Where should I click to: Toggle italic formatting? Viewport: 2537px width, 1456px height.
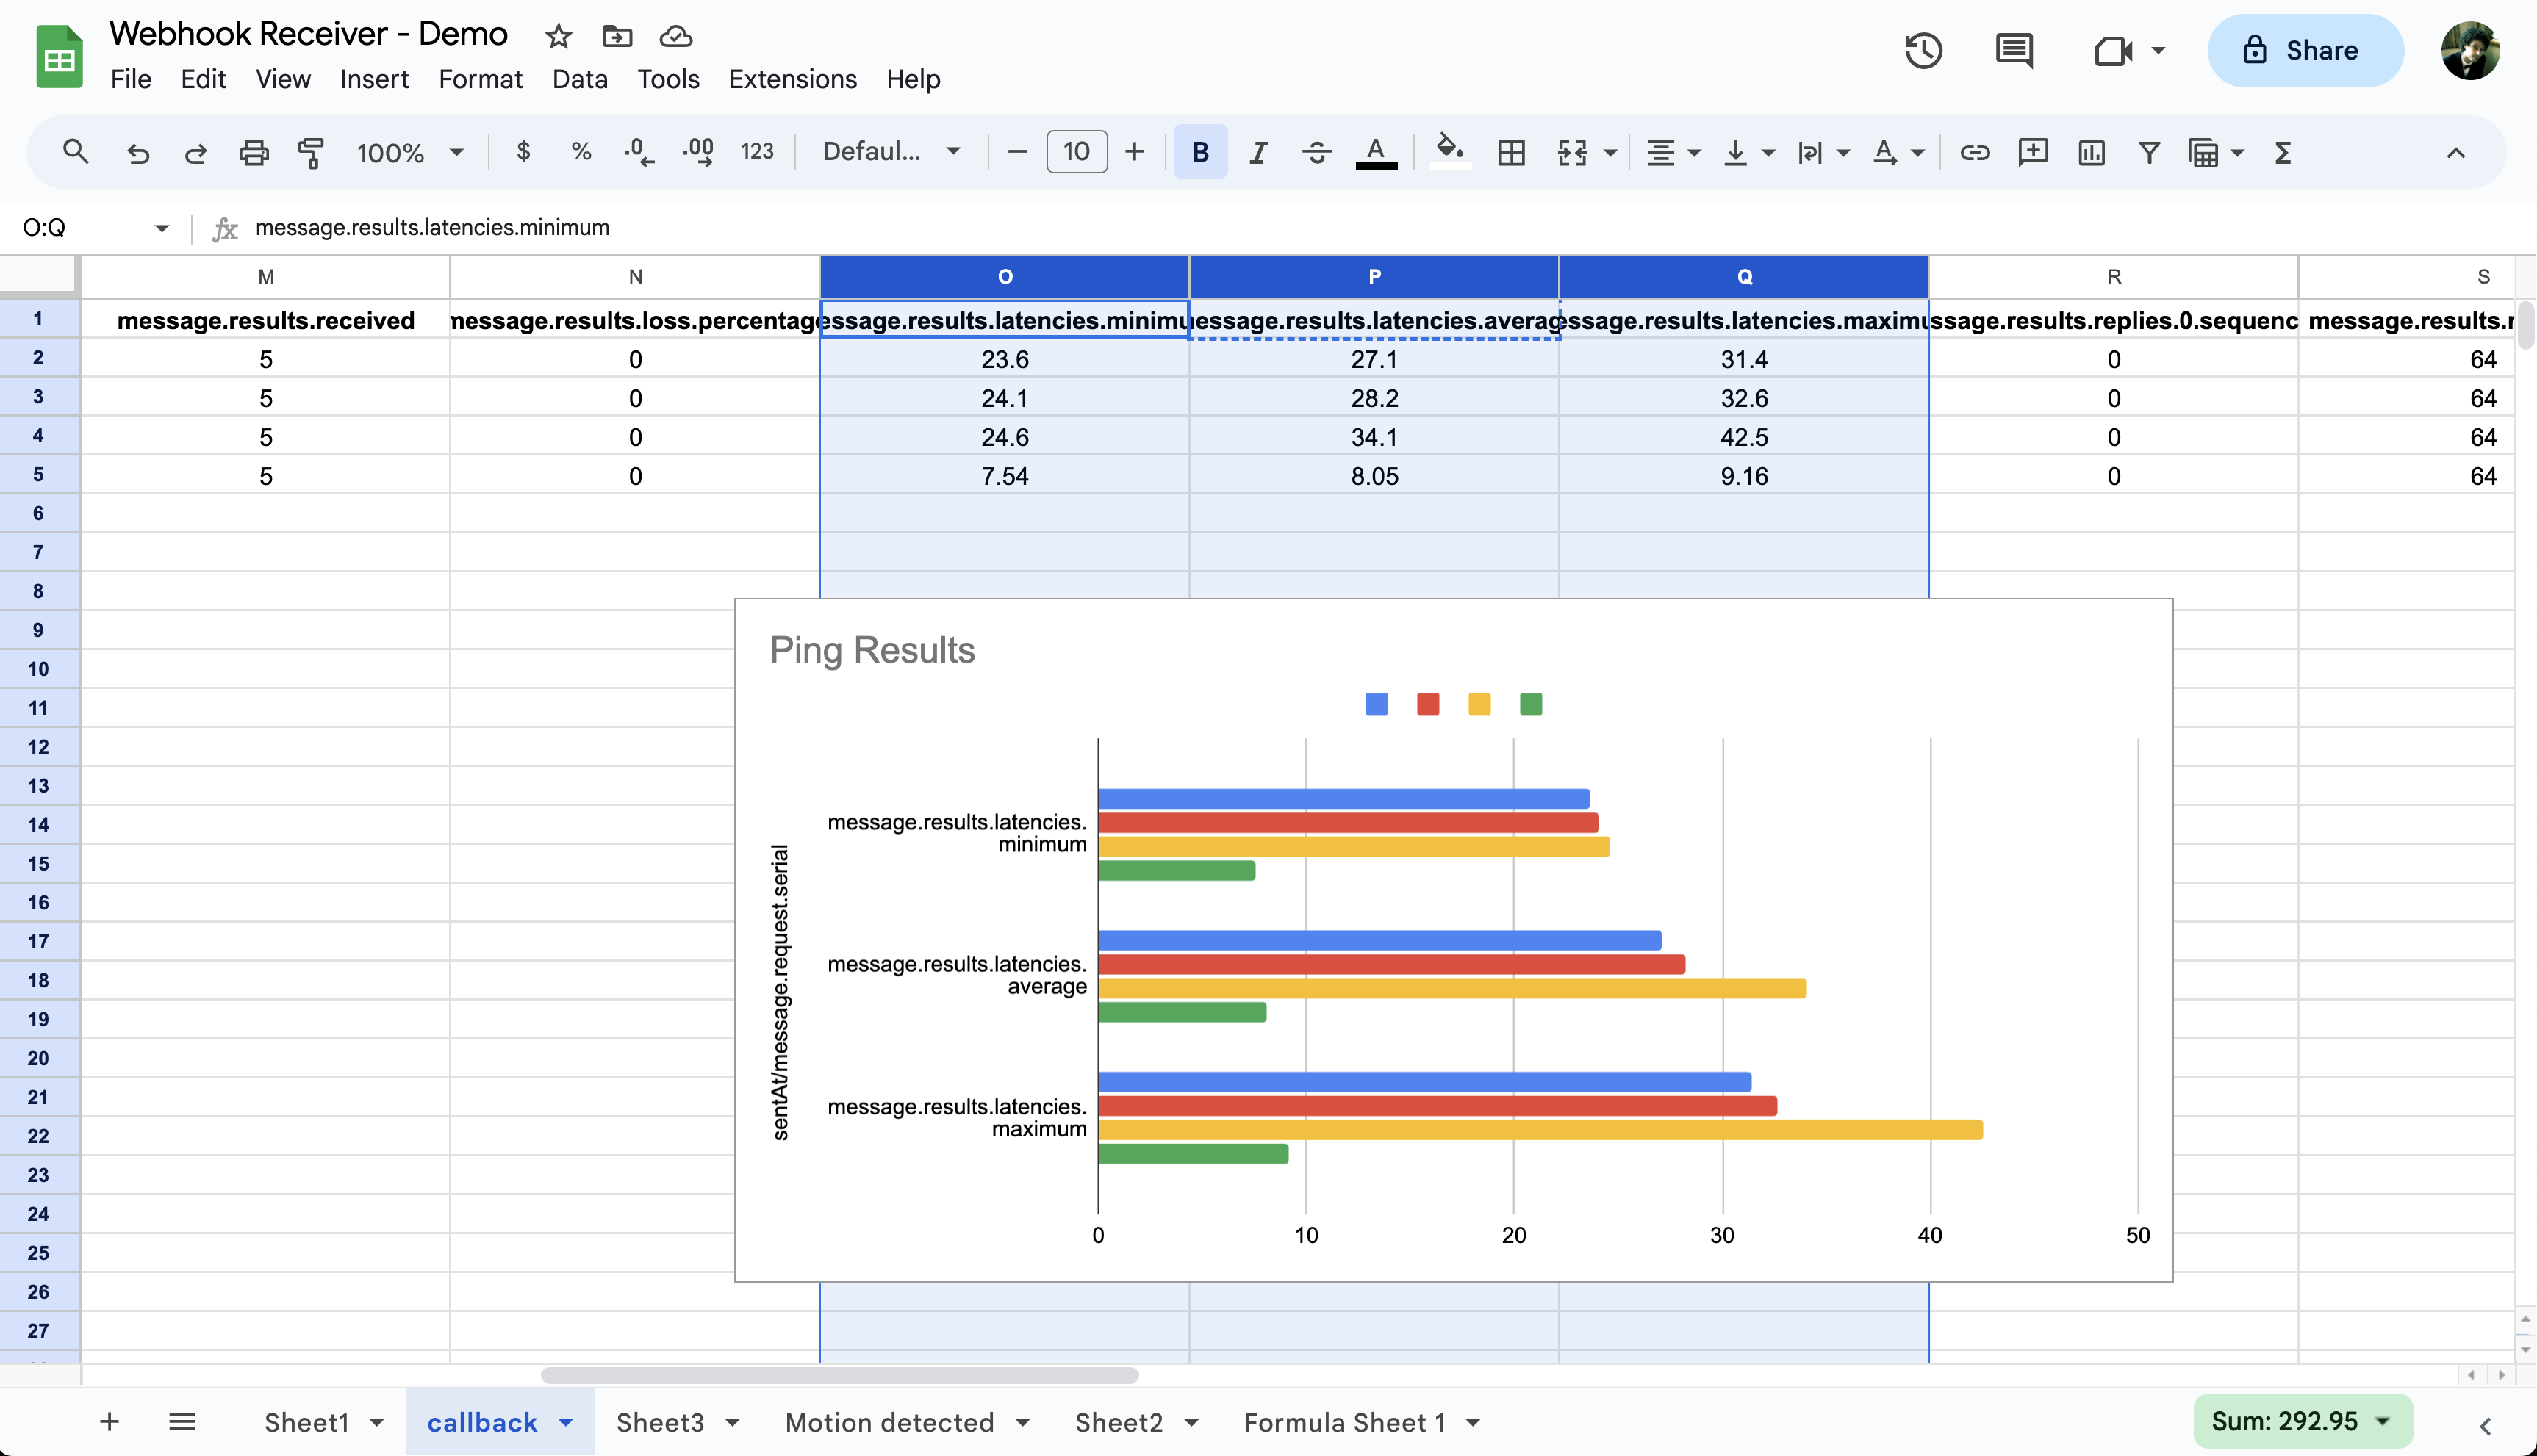pos(1257,152)
